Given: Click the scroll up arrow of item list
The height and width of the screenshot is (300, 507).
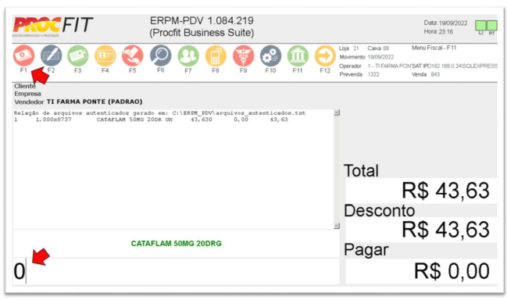Looking at the screenshot, I should tap(337, 112).
